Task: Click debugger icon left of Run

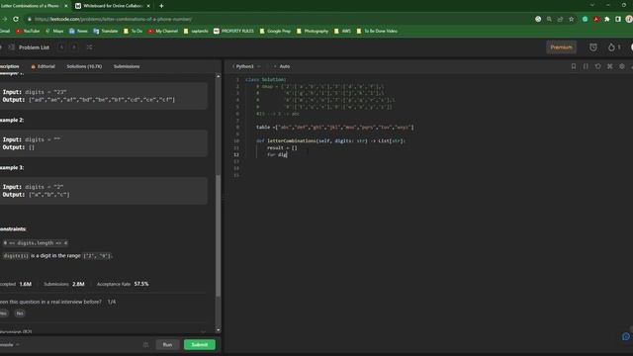Action: pyautogui.click(x=145, y=345)
